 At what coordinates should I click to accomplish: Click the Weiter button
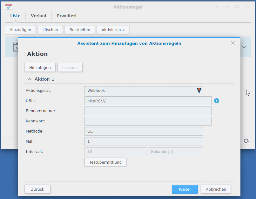point(185,189)
